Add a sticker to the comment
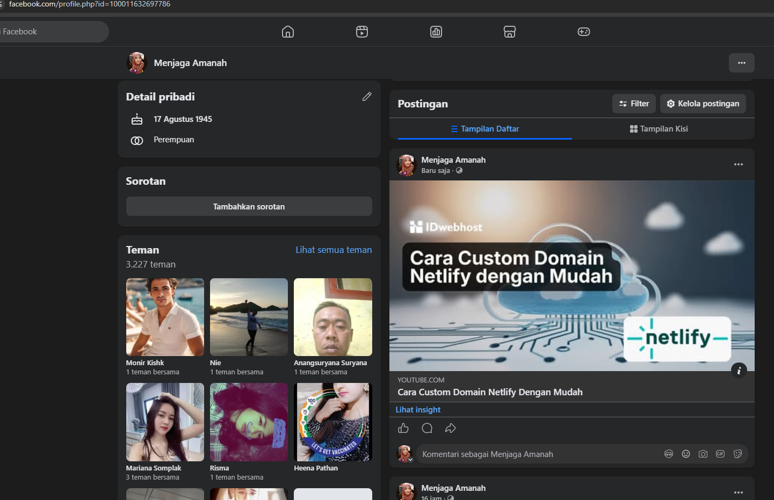 pos(737,454)
